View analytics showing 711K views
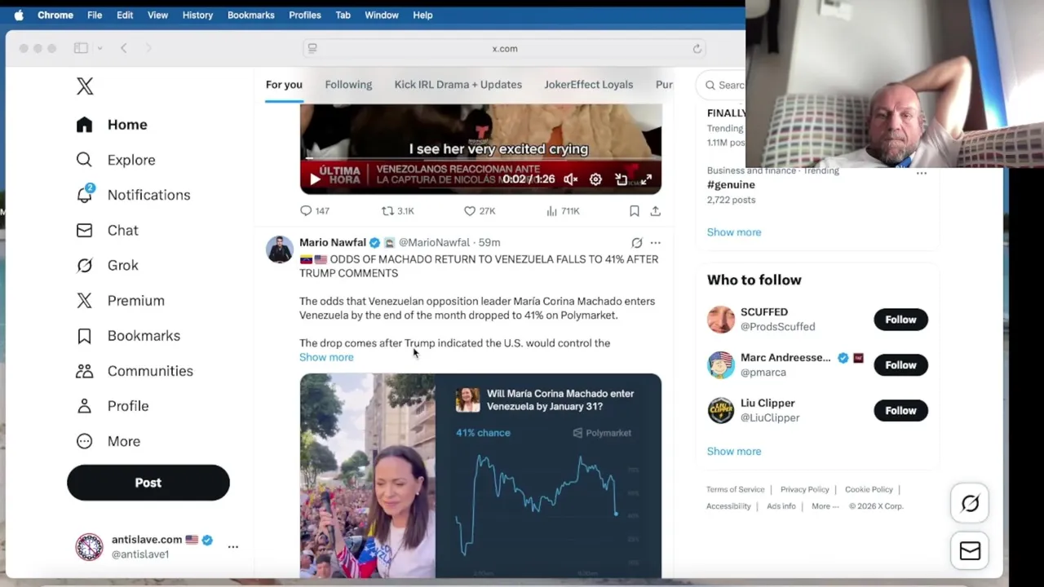 (563, 210)
